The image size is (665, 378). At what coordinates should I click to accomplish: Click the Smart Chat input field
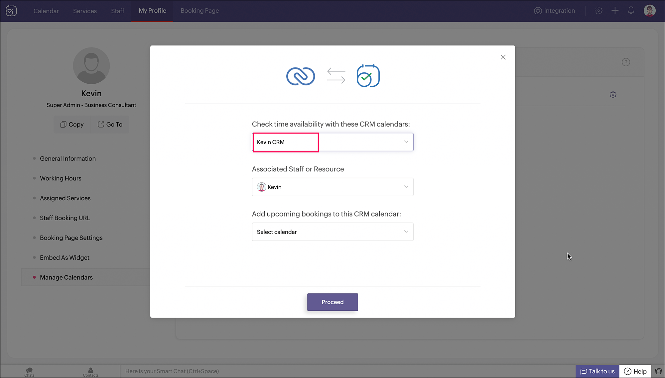coord(347,371)
